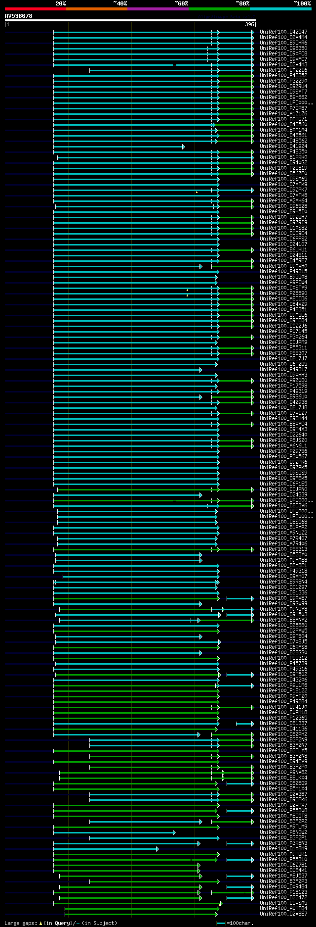Click the UniRef100_C0Z2I6 hit label
Viewport: 316px width, 927px height.
(283, 70)
